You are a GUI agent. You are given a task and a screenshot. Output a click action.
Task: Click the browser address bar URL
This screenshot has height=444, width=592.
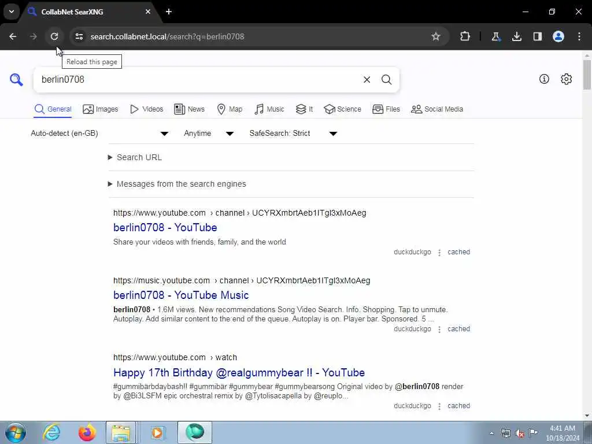[167, 36]
